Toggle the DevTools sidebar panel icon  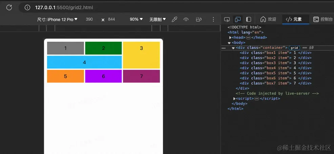tap(249, 19)
